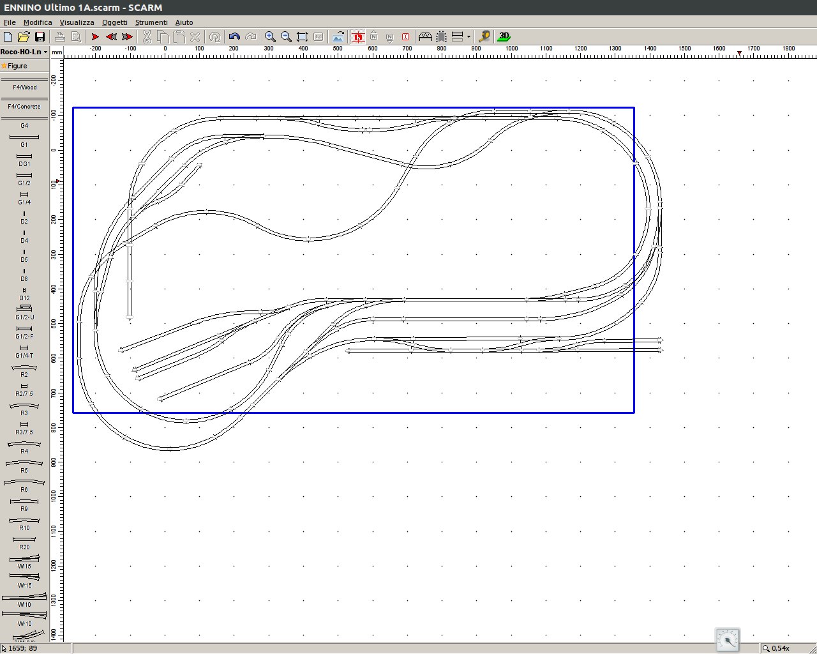Viewport: 817px width, 654px height.
Task: Click the Zoom out magnifier icon
Action: (x=286, y=37)
